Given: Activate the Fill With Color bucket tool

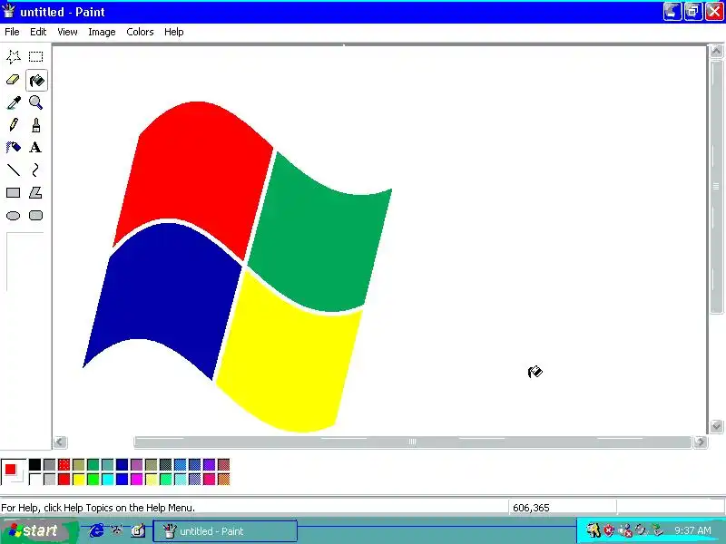Looking at the screenshot, I should 36,81.
